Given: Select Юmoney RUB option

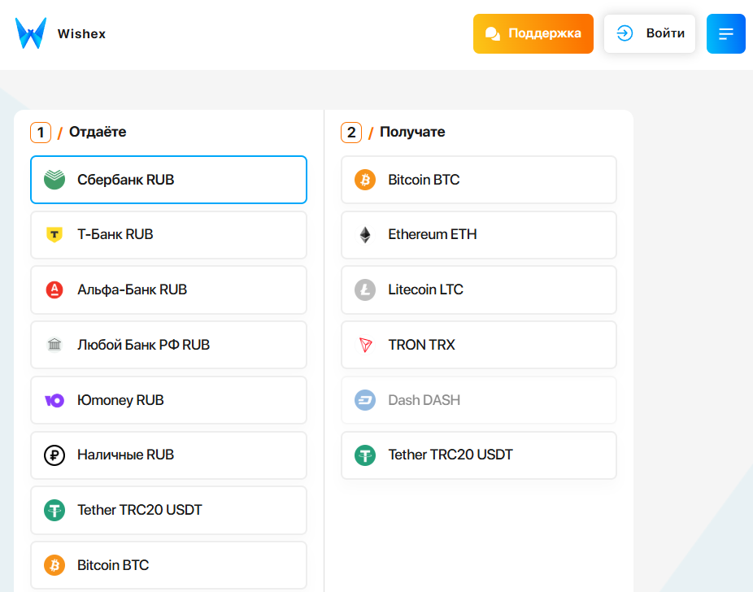Looking at the screenshot, I should point(168,400).
